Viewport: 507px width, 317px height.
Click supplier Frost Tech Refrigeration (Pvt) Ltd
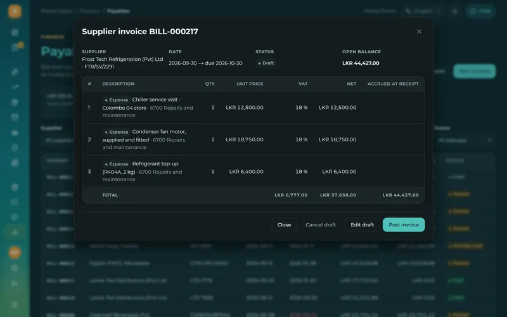point(122,59)
